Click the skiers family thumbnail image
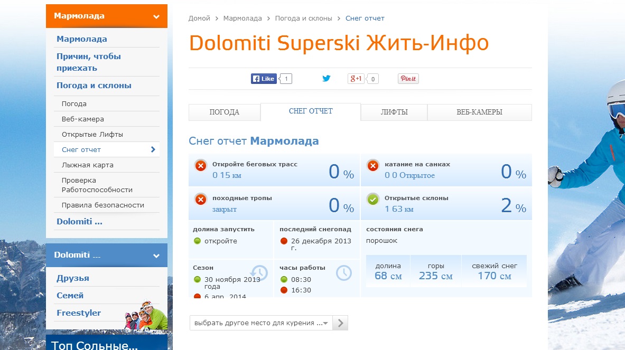Viewport: 625px width, 350px height. [x=146, y=315]
